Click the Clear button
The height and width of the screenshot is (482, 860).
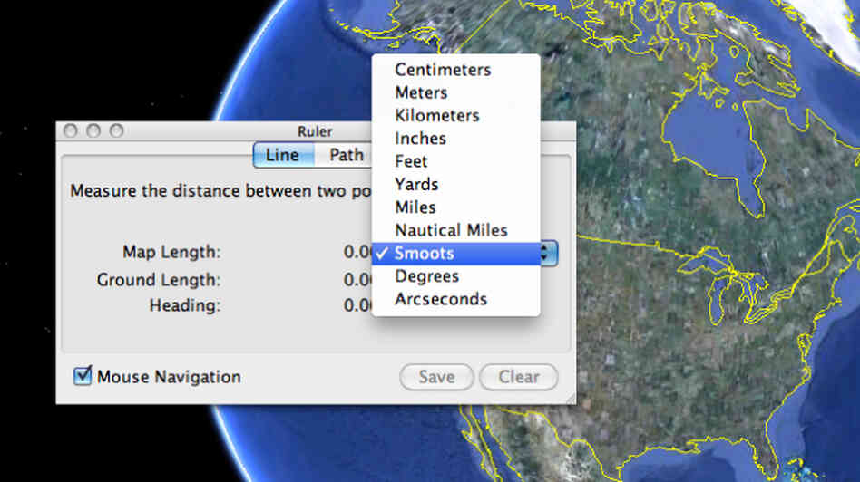tap(519, 377)
